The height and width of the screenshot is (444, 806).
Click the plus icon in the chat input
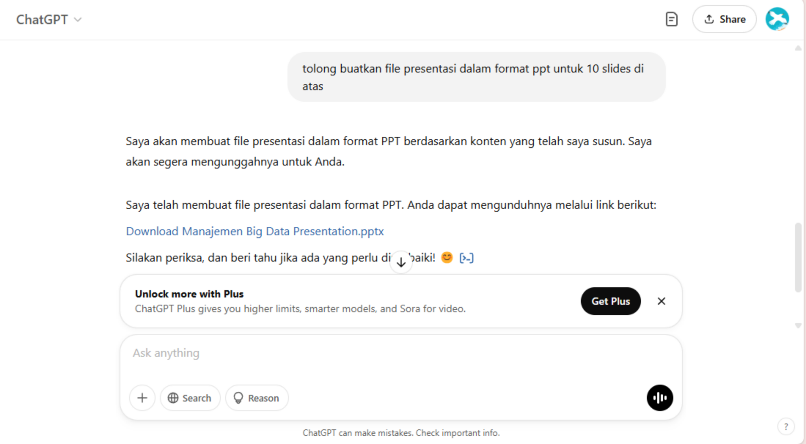coord(142,398)
